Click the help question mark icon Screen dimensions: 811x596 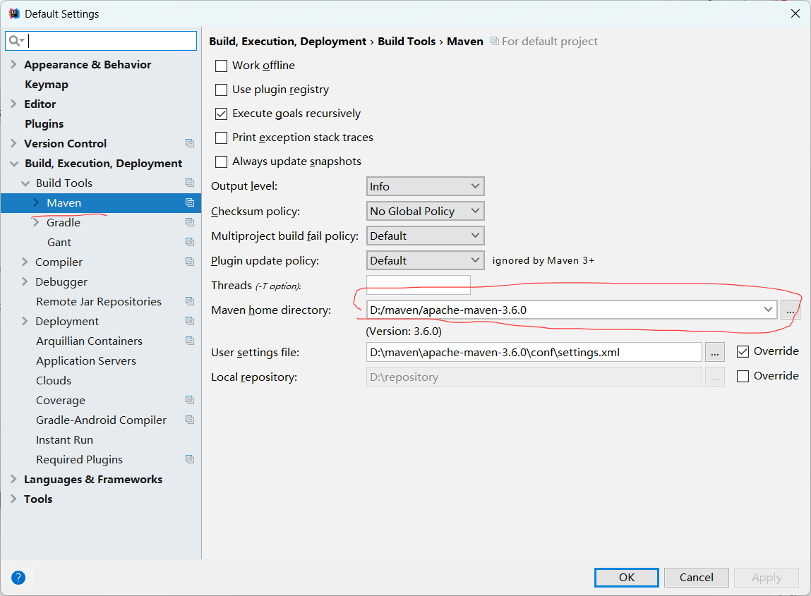pos(18,578)
